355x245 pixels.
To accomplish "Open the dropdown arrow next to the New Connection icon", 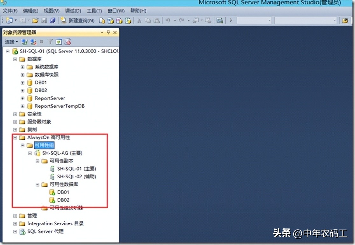I will (x=15, y=20).
